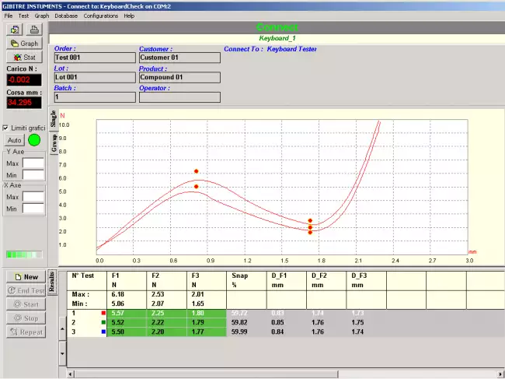Select test row 1 number cell
505x379 pixels.
(x=87, y=313)
